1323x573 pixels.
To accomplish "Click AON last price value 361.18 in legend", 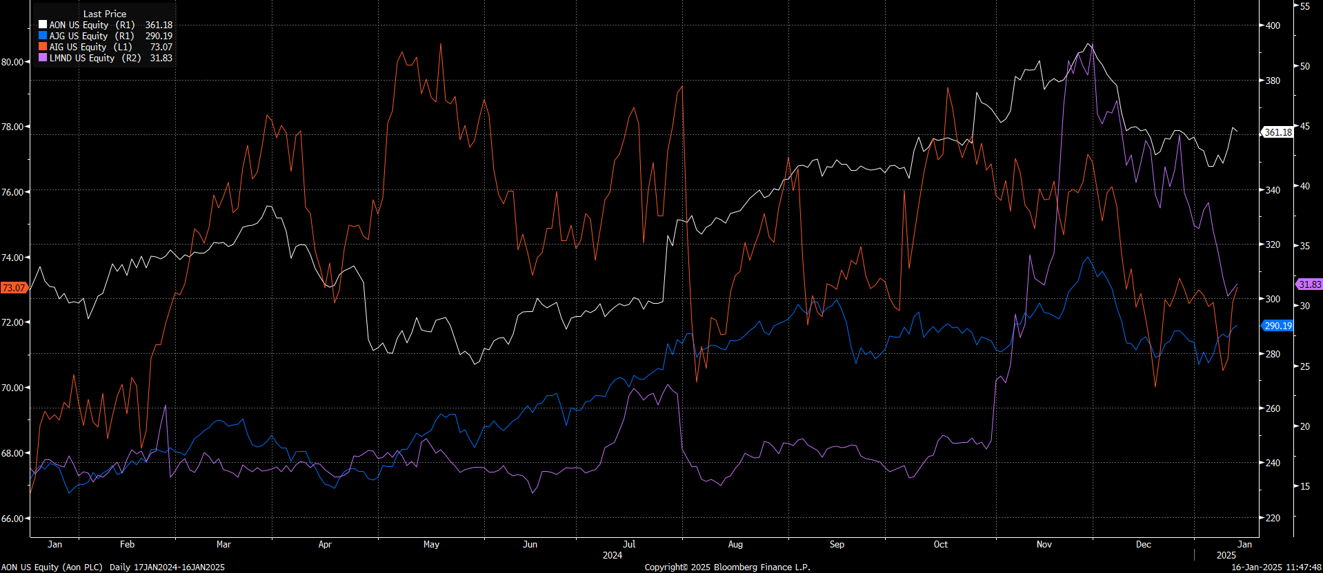I will click(x=159, y=25).
